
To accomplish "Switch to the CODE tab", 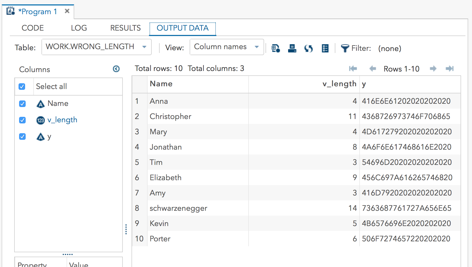I will (x=33, y=28).
